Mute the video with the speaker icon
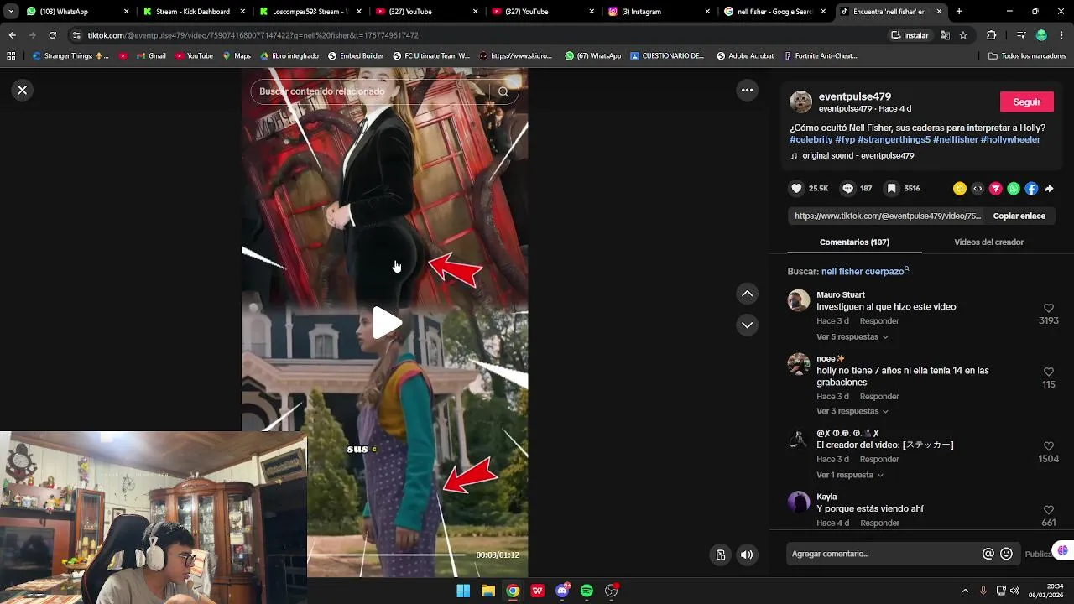Viewport: 1074px width, 604px height. [747, 555]
